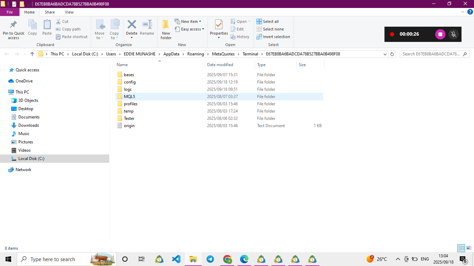Switch to details view in the status bar
This screenshot has height=266, width=474.
[461, 248]
